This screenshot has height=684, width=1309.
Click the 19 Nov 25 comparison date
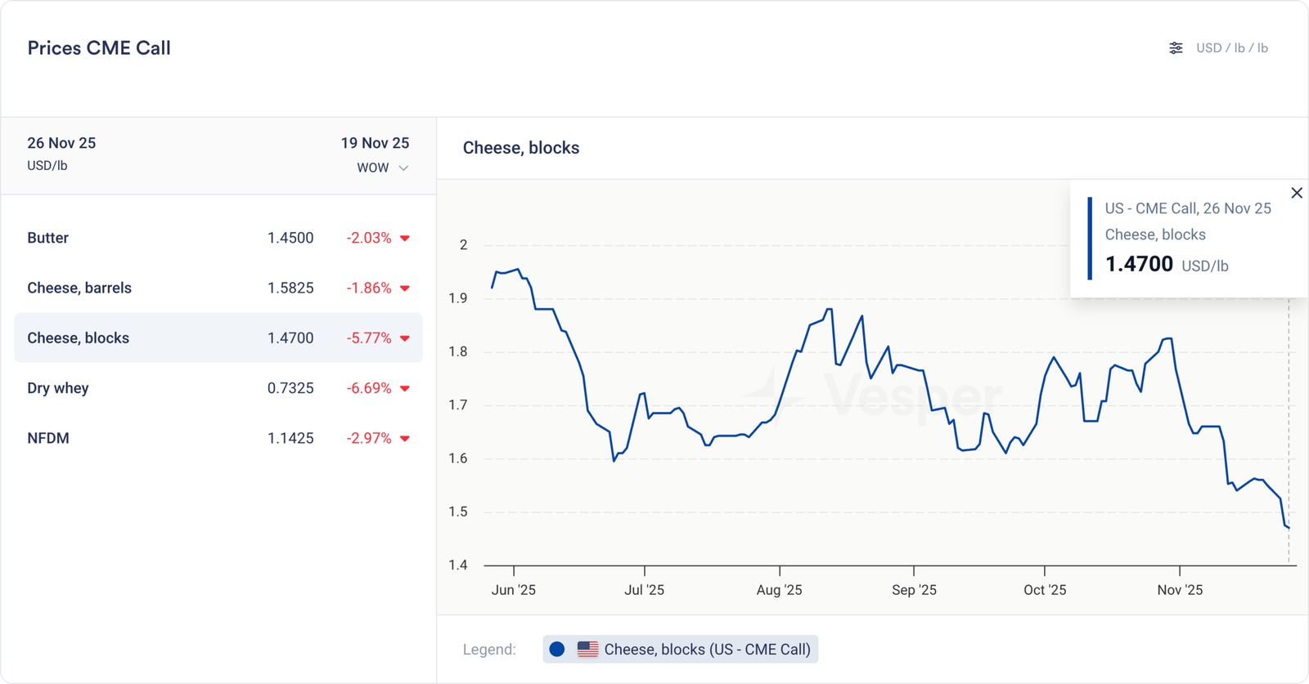pyautogui.click(x=375, y=143)
